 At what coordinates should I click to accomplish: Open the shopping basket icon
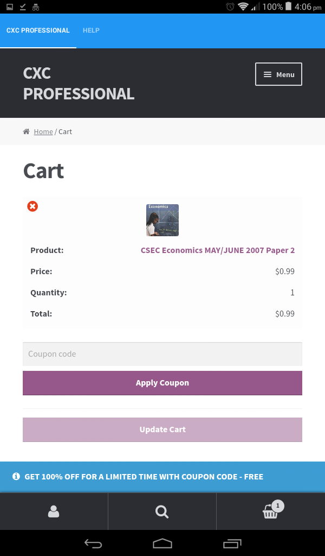point(270,511)
